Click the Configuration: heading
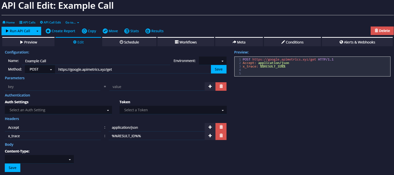The height and width of the screenshot is (175, 394). (17, 52)
